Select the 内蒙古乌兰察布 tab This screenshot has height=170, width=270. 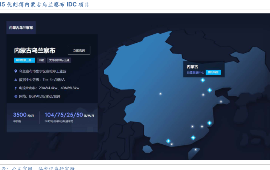coord(21,28)
